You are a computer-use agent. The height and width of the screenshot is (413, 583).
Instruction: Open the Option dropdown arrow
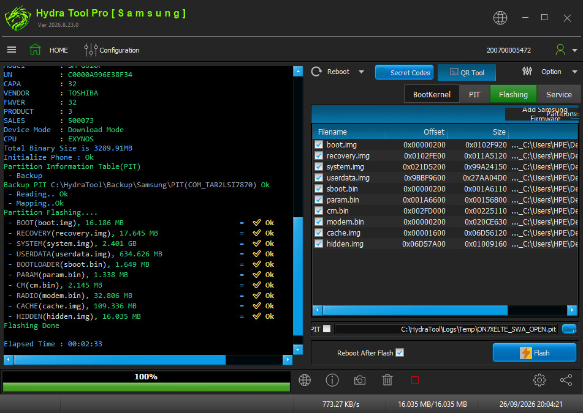click(x=574, y=72)
